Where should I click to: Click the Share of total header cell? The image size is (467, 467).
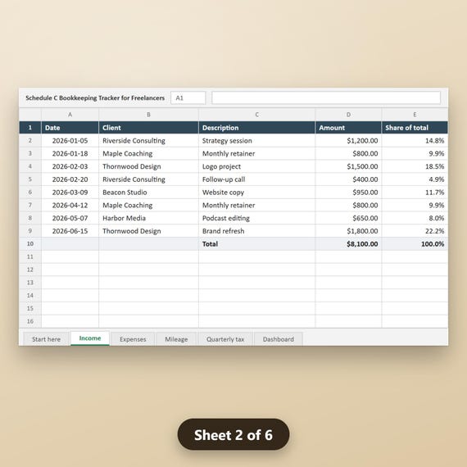415,128
